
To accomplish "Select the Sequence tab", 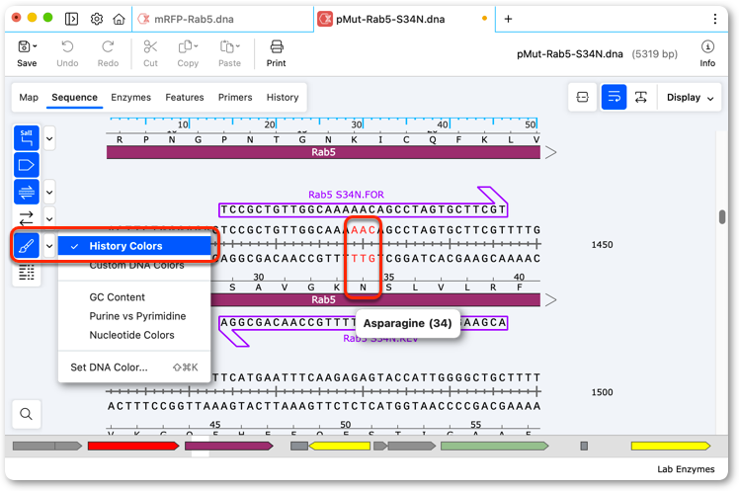I will click(x=74, y=97).
